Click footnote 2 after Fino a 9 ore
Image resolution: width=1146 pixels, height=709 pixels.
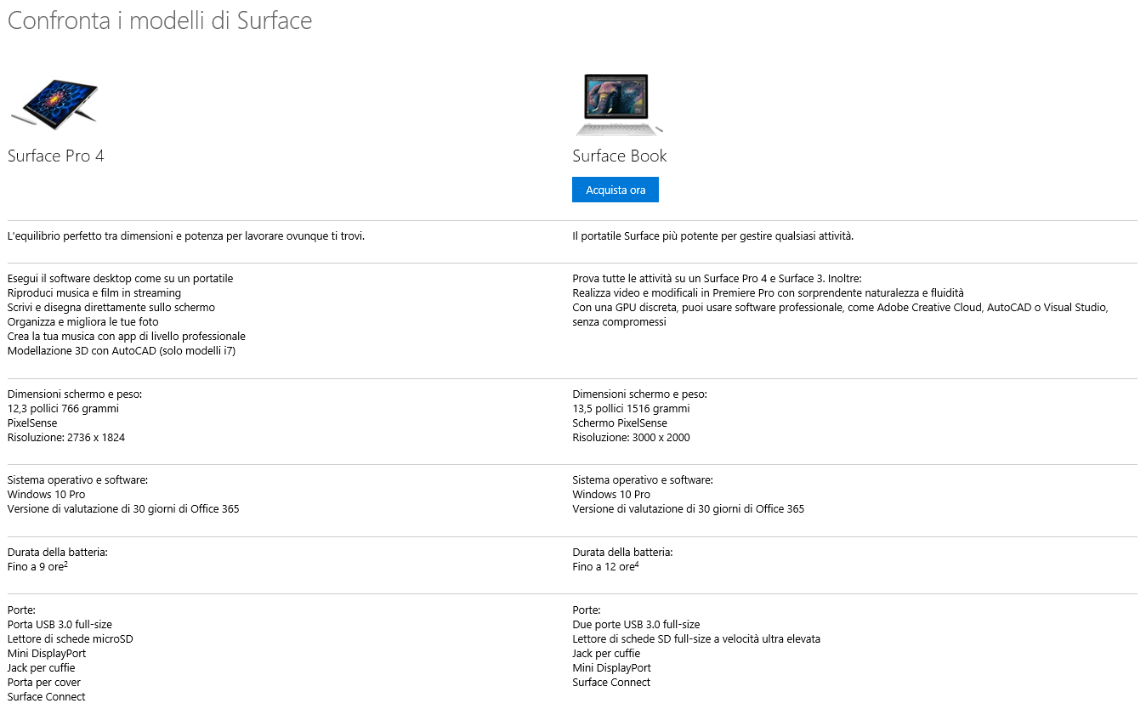tap(65, 564)
